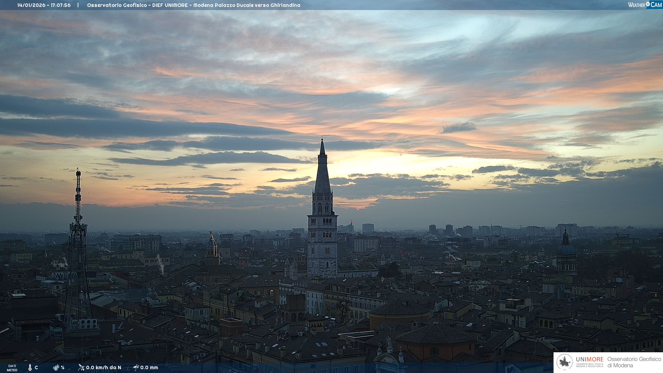The image size is (663, 373).
Task: Click the rain umbrella precipitation icon
Action: 136,367
